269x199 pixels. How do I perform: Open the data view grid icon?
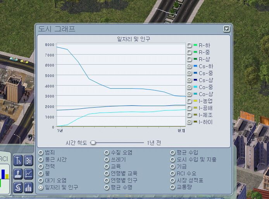28,160
